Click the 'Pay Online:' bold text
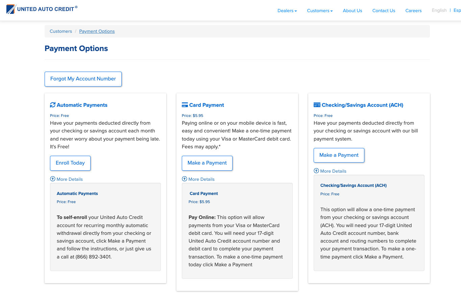 point(202,217)
